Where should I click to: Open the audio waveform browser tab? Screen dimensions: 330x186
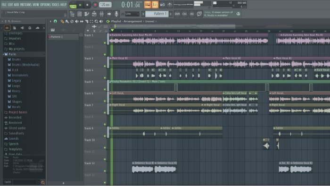(7, 28)
